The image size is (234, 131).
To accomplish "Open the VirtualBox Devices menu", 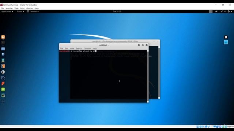I will click(30, 8).
